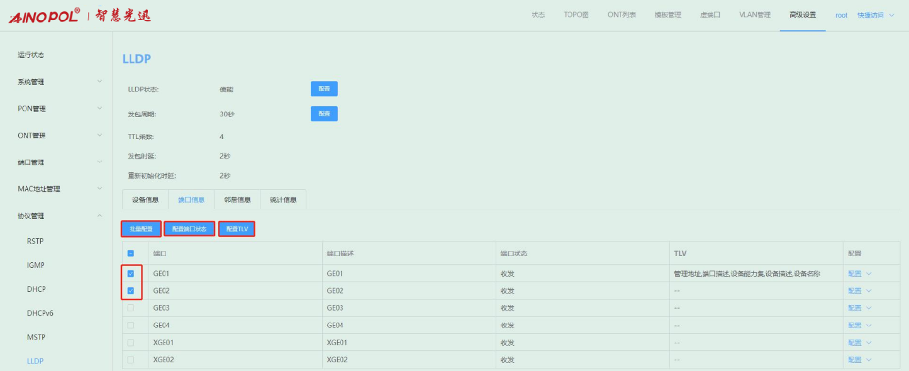Image resolution: width=909 pixels, height=371 pixels.
Task: Uncheck the GE02 port checkbox
Action: pos(131,291)
